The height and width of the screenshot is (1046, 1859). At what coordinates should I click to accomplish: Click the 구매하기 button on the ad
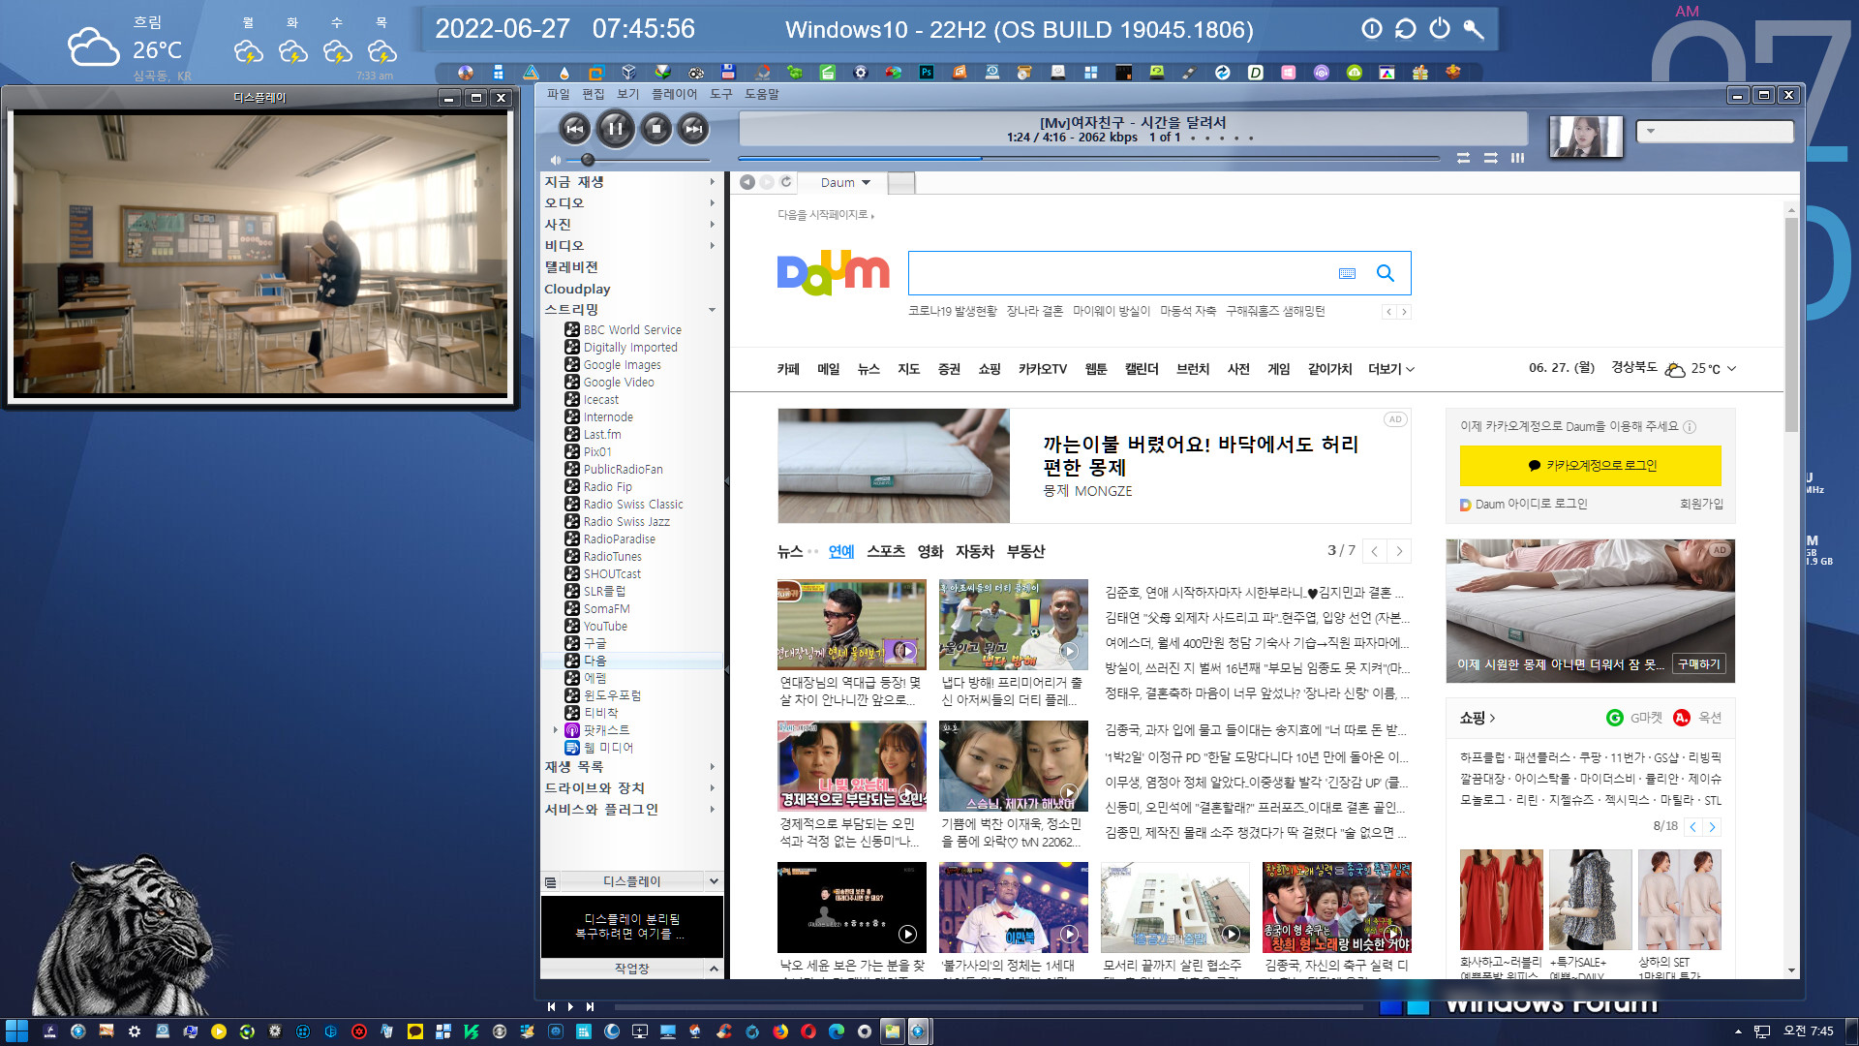click(1698, 664)
